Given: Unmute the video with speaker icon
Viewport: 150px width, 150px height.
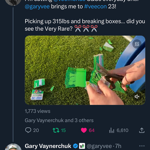Looking at the screenshot, I should coord(137,97).
